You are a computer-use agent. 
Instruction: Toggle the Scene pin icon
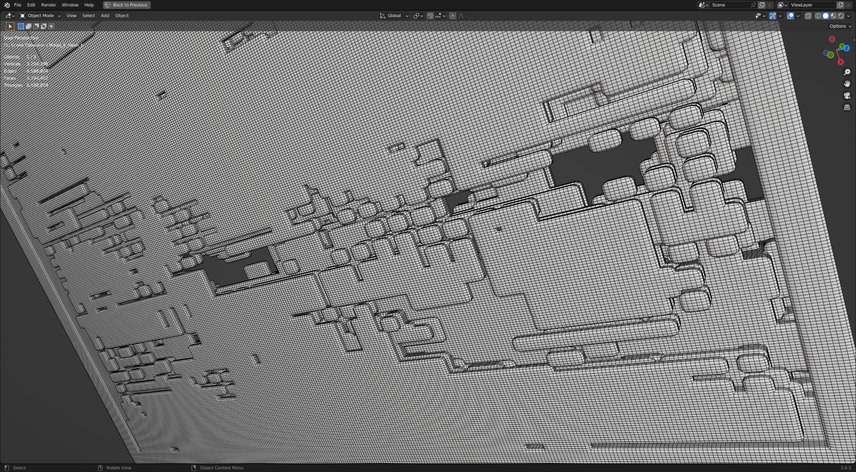click(753, 5)
